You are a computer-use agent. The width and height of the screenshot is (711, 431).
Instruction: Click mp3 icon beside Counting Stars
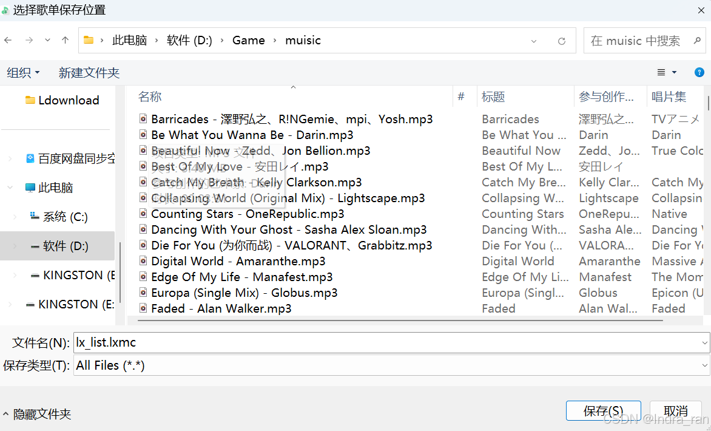coord(143,214)
